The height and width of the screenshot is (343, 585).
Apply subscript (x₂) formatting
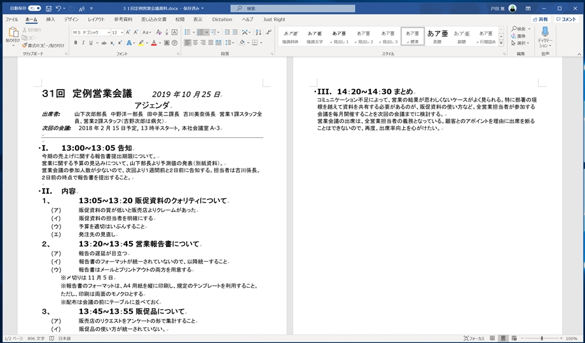(x=112, y=43)
